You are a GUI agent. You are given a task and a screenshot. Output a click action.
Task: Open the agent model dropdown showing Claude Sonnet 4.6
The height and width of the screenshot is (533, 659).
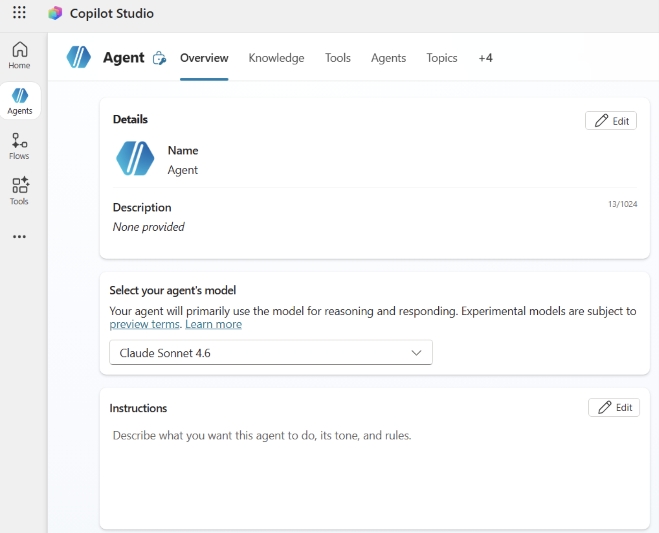pos(270,352)
